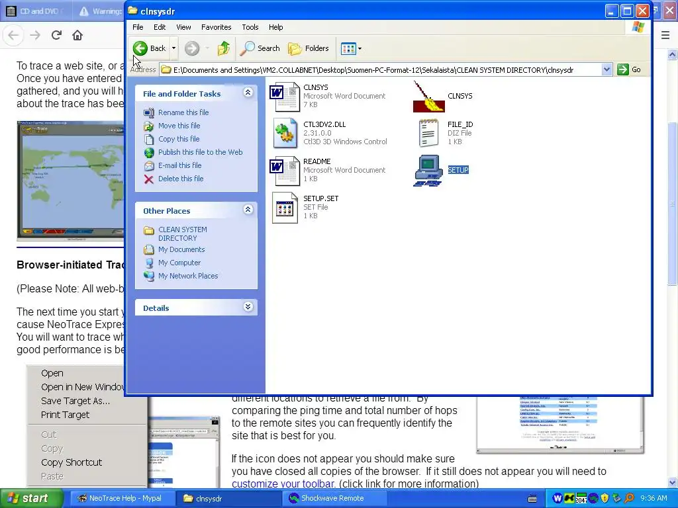This screenshot has height=508, width=678.
Task: Open the Favorites menu
Action: point(217,27)
